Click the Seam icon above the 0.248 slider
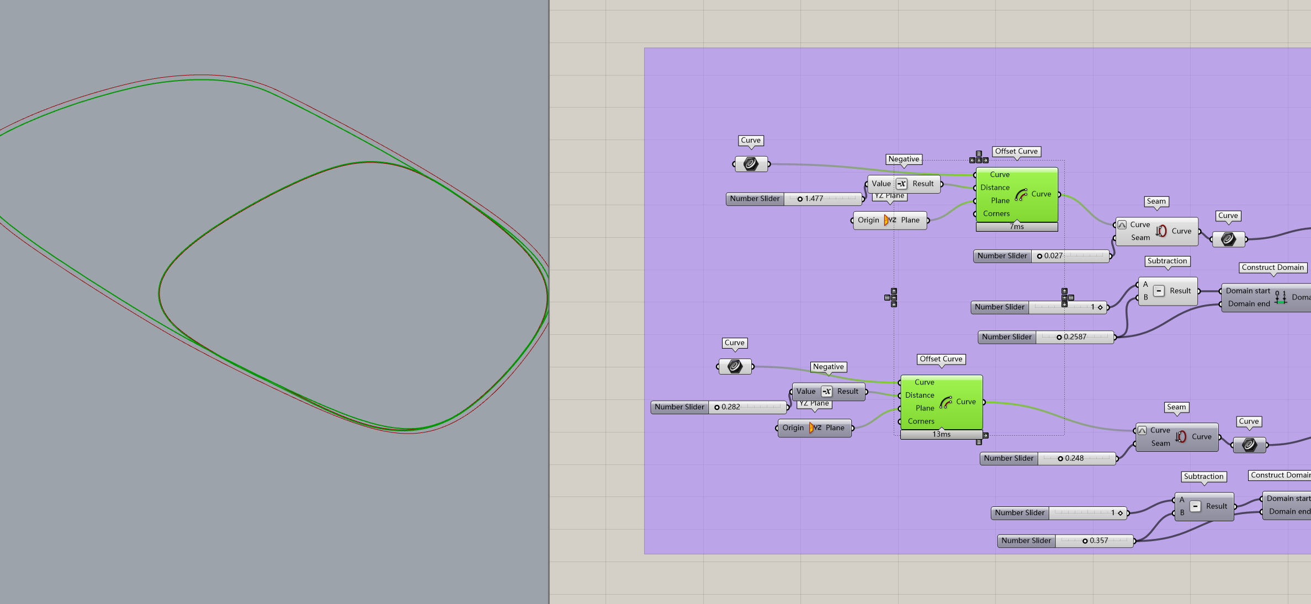The height and width of the screenshot is (604, 1311). (1181, 437)
